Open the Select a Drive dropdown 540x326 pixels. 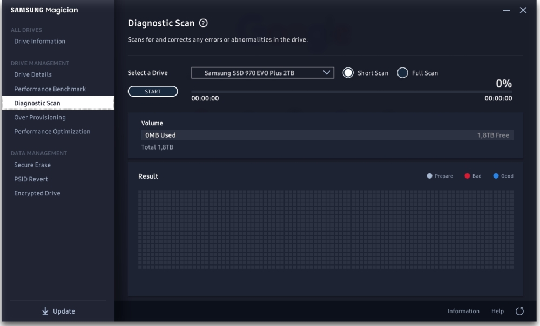[x=262, y=73]
